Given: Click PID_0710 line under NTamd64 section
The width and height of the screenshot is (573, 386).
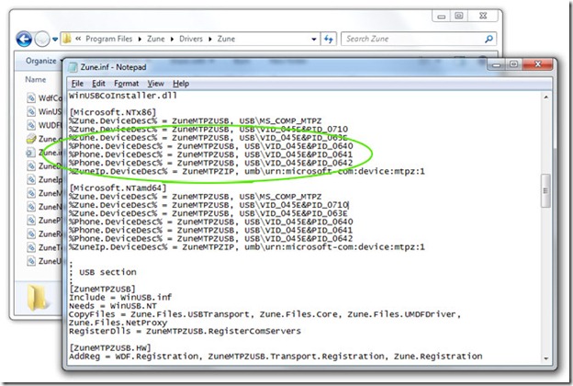Looking at the screenshot, I should click(x=208, y=205).
